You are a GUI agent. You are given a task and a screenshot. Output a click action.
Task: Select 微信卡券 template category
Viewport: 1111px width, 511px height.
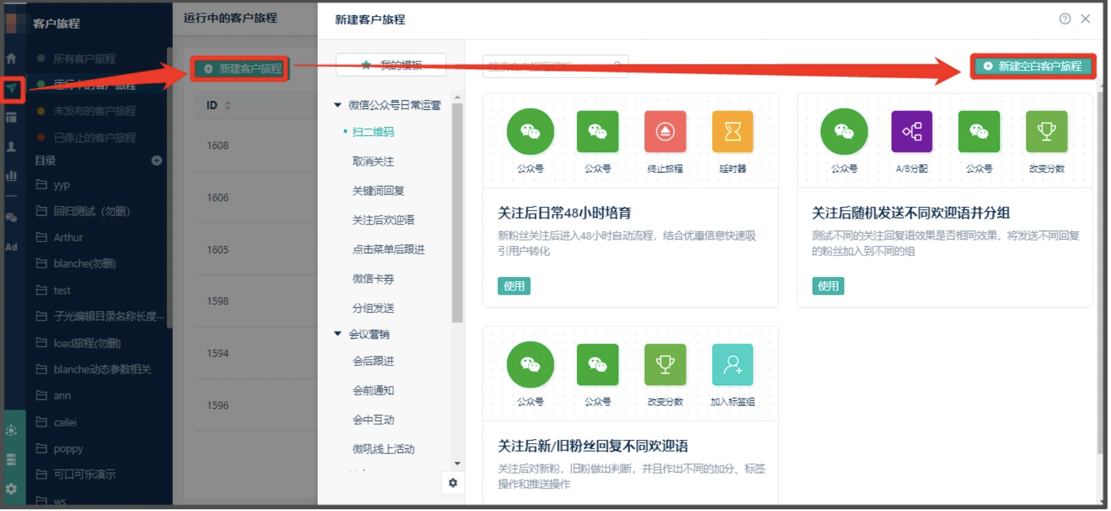pos(374,279)
